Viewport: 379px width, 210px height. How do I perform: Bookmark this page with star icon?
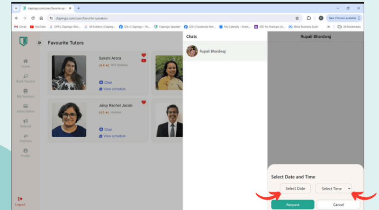click(297, 18)
